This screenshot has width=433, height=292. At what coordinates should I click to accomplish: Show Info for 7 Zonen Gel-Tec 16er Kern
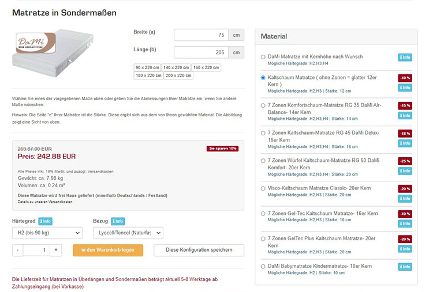[x=405, y=223]
